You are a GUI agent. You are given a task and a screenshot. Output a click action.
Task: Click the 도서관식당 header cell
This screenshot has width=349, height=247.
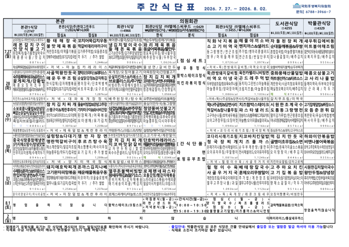click(287, 28)
